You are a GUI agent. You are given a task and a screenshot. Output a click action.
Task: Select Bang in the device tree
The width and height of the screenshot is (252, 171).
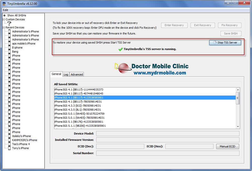point(15,52)
